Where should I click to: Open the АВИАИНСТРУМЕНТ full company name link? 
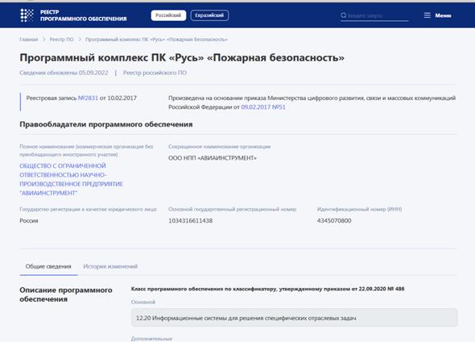pyautogui.click(x=71, y=179)
